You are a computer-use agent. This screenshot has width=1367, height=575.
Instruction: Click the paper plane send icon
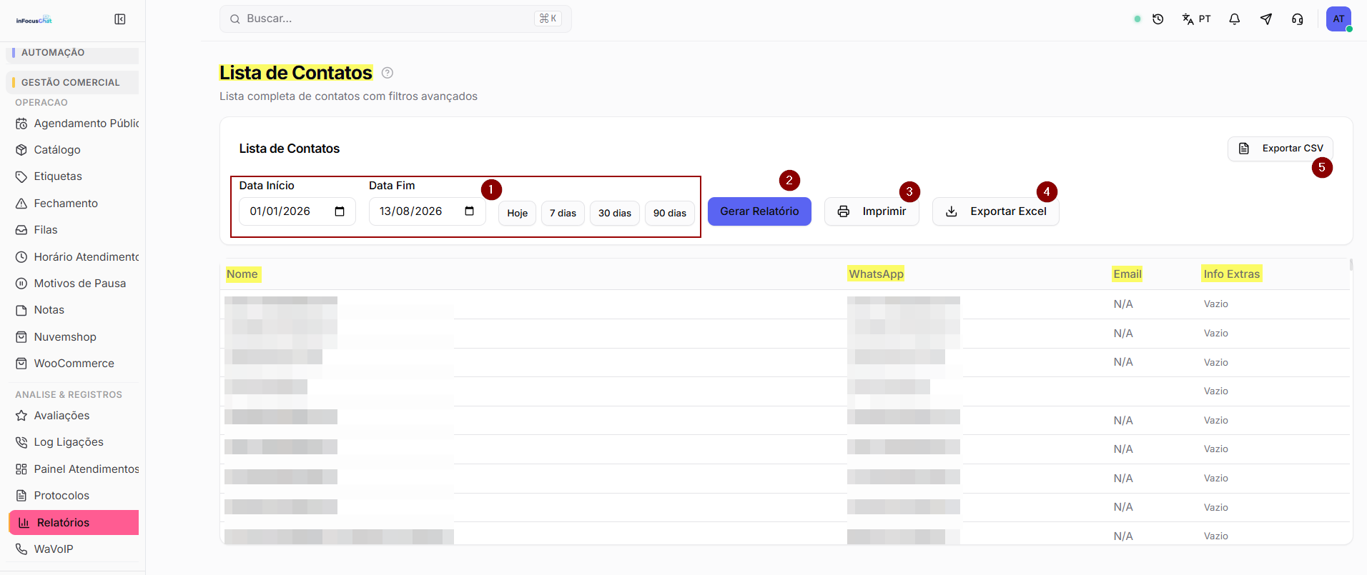click(x=1266, y=19)
